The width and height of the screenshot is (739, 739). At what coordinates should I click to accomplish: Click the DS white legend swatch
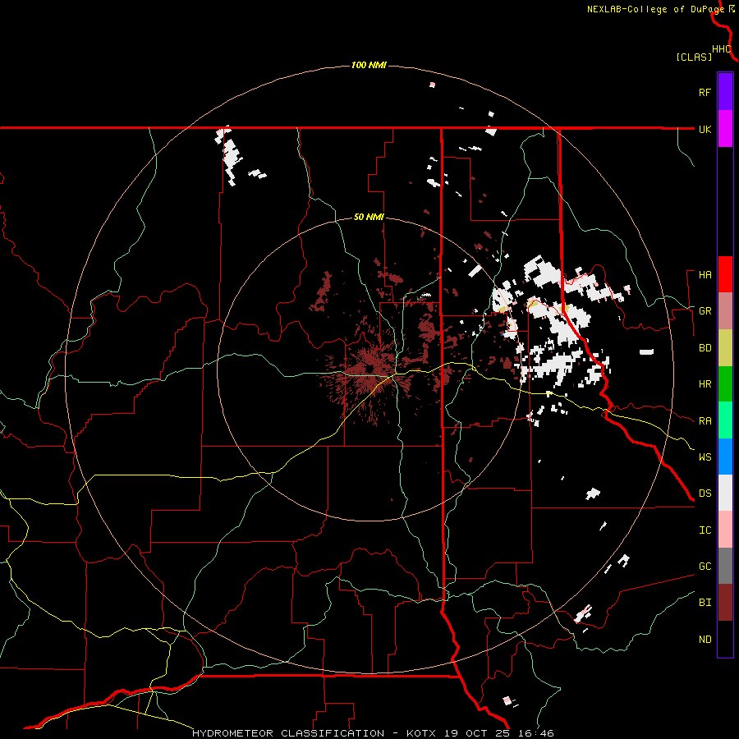pos(725,493)
